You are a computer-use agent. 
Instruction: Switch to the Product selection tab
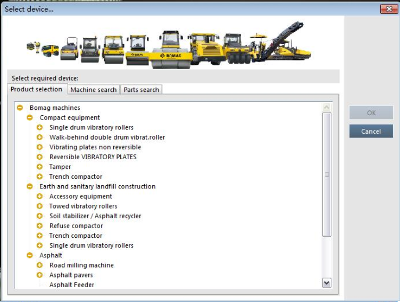pyautogui.click(x=37, y=89)
